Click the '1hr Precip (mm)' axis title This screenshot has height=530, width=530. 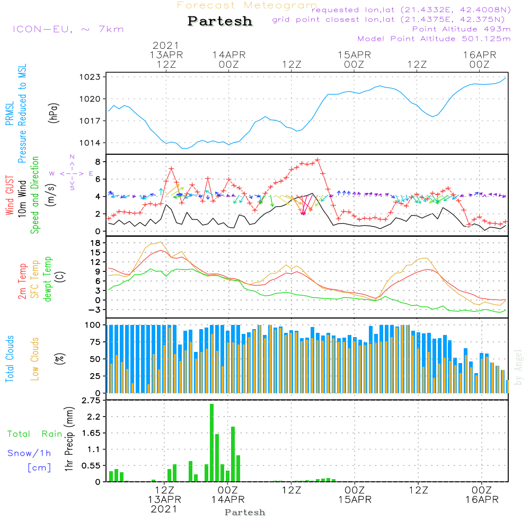tap(69, 439)
